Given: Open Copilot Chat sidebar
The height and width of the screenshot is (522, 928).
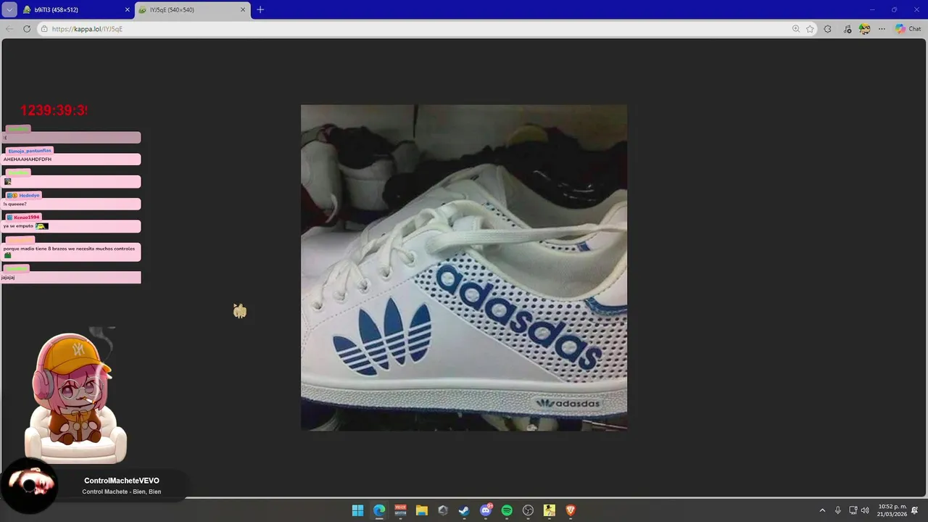Looking at the screenshot, I should point(908,29).
